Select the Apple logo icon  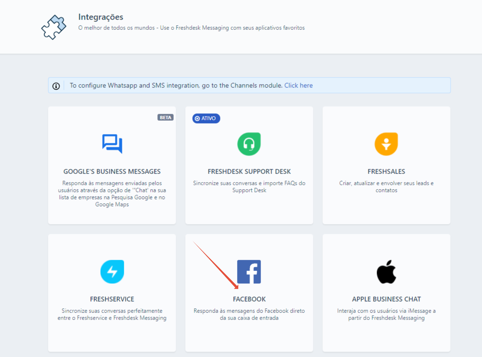click(386, 272)
